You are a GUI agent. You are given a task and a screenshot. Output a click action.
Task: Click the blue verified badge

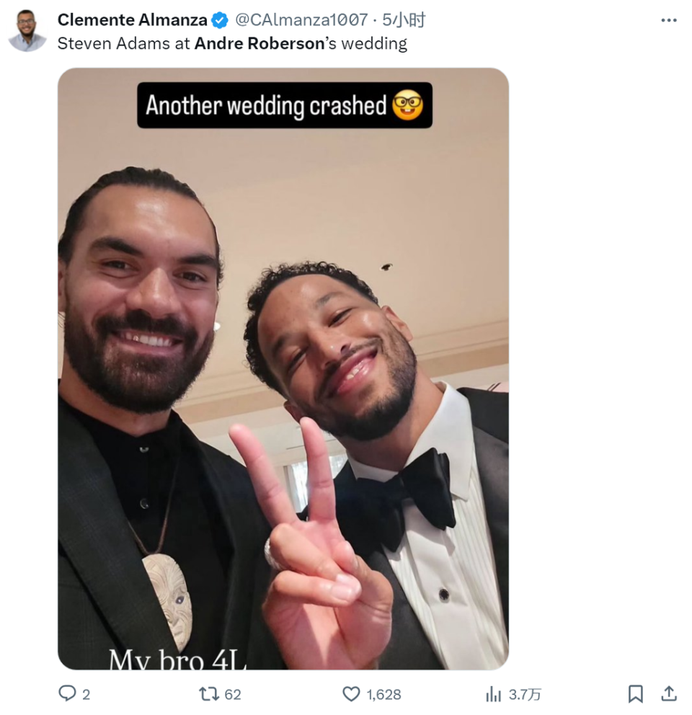221,20
